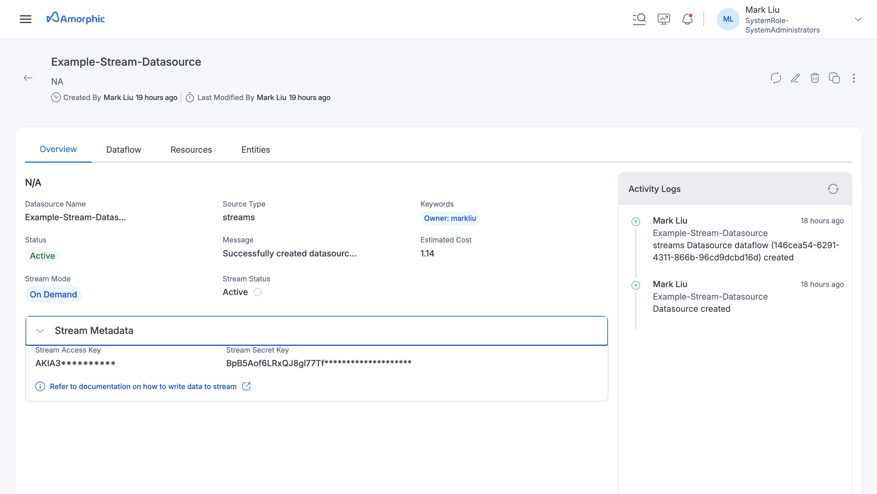Refresh the Stream Status indicator
This screenshot has height=494, width=877.
coord(258,292)
